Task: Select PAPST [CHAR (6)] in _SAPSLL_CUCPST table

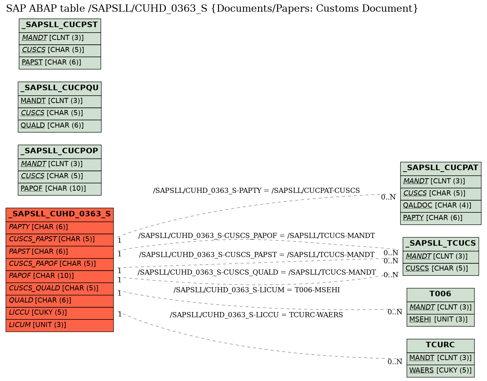Action: click(x=60, y=63)
